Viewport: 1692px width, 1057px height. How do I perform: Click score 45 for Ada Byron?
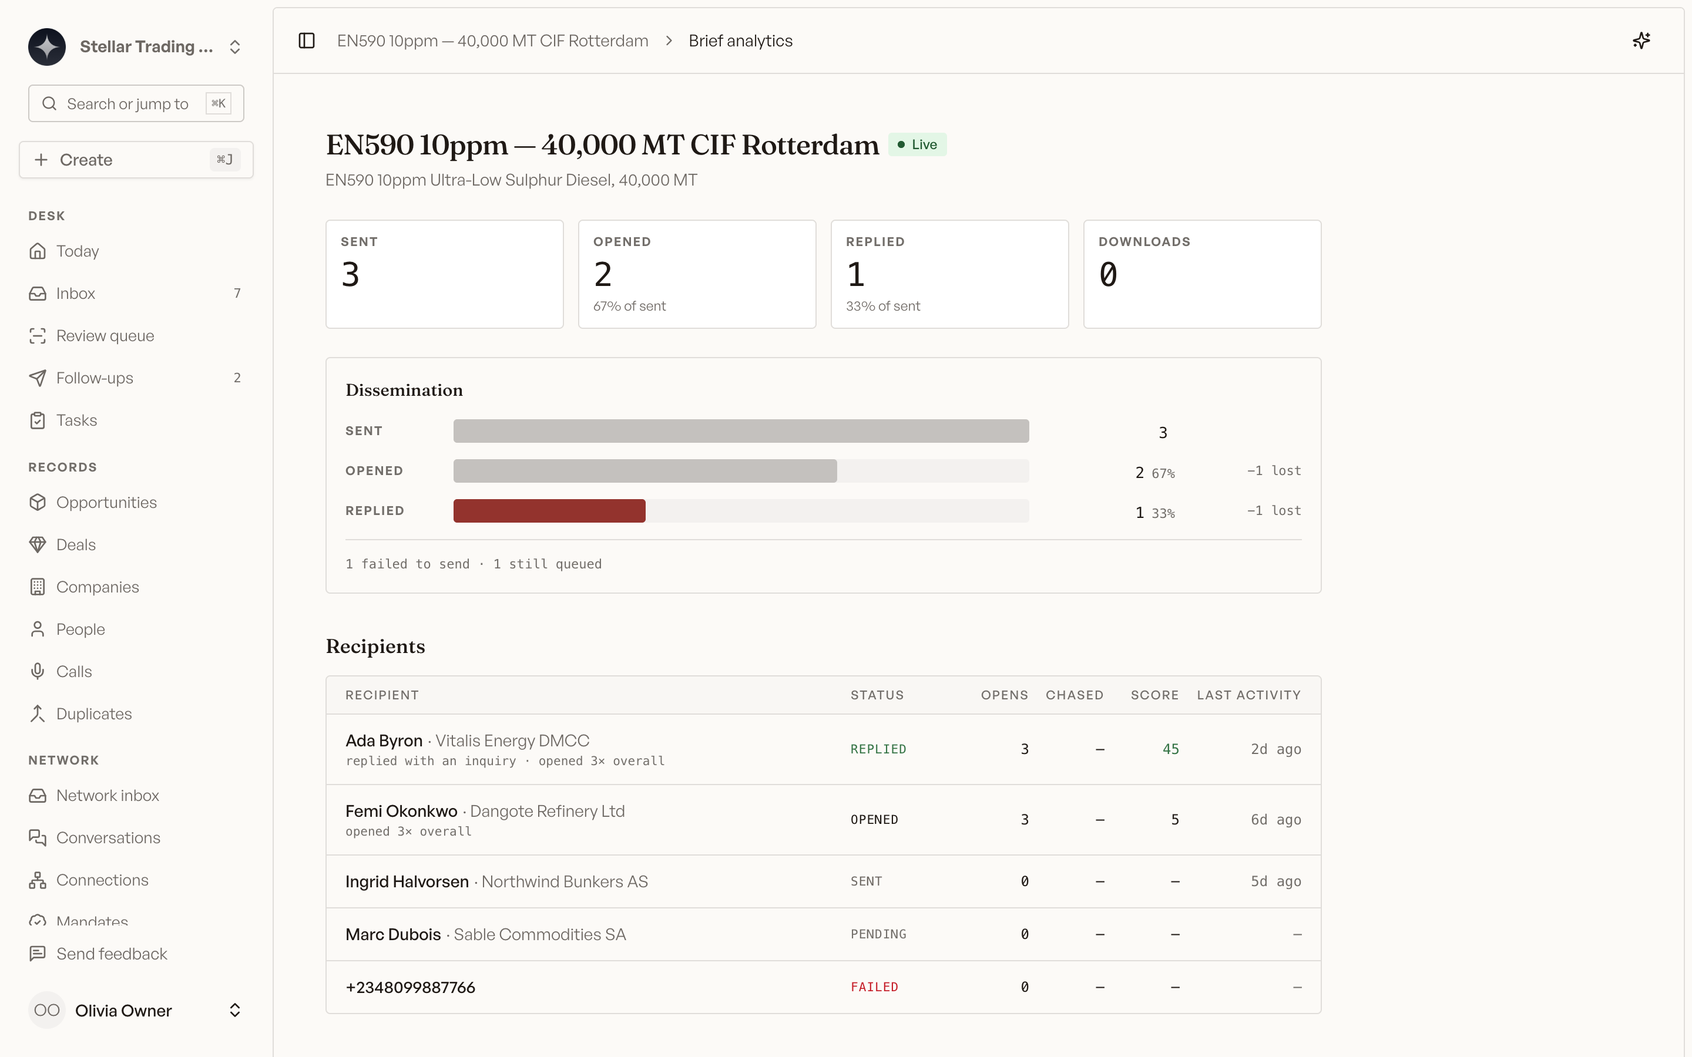(1170, 749)
